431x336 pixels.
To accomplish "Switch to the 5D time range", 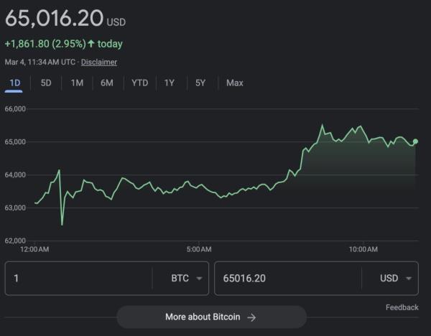I will click(46, 83).
